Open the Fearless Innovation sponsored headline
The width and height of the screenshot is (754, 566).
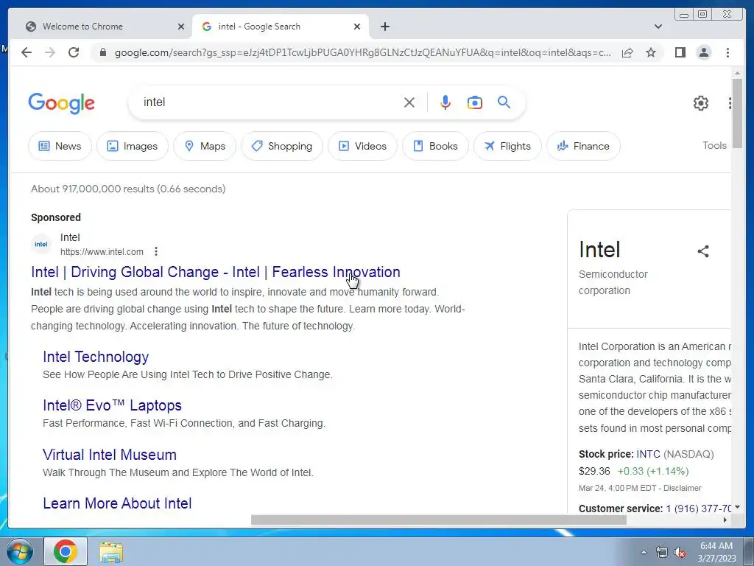[216, 272]
